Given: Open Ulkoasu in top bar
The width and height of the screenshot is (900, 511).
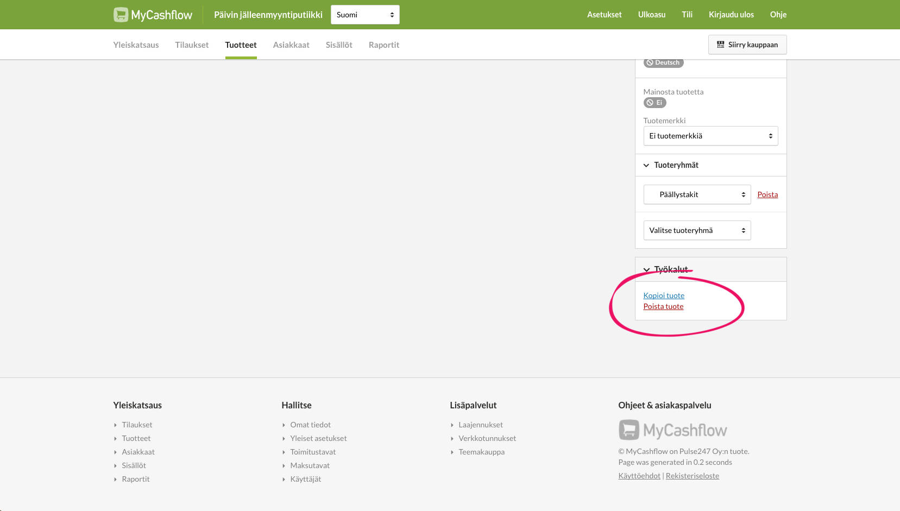Looking at the screenshot, I should click(651, 15).
